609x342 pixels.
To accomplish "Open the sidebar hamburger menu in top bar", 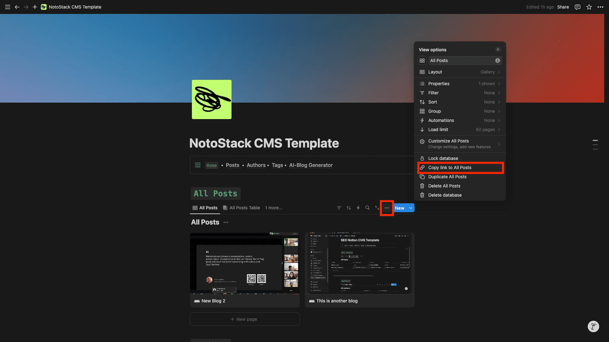I will (8, 7).
